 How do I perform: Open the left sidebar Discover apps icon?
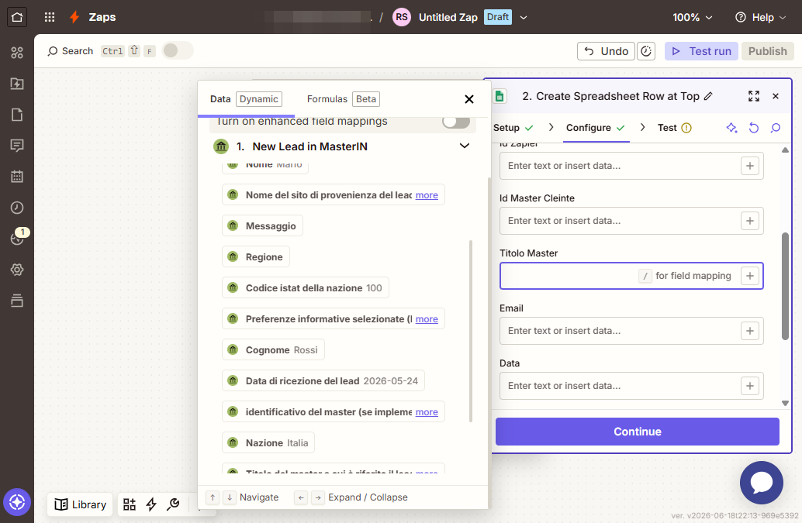tap(17, 52)
